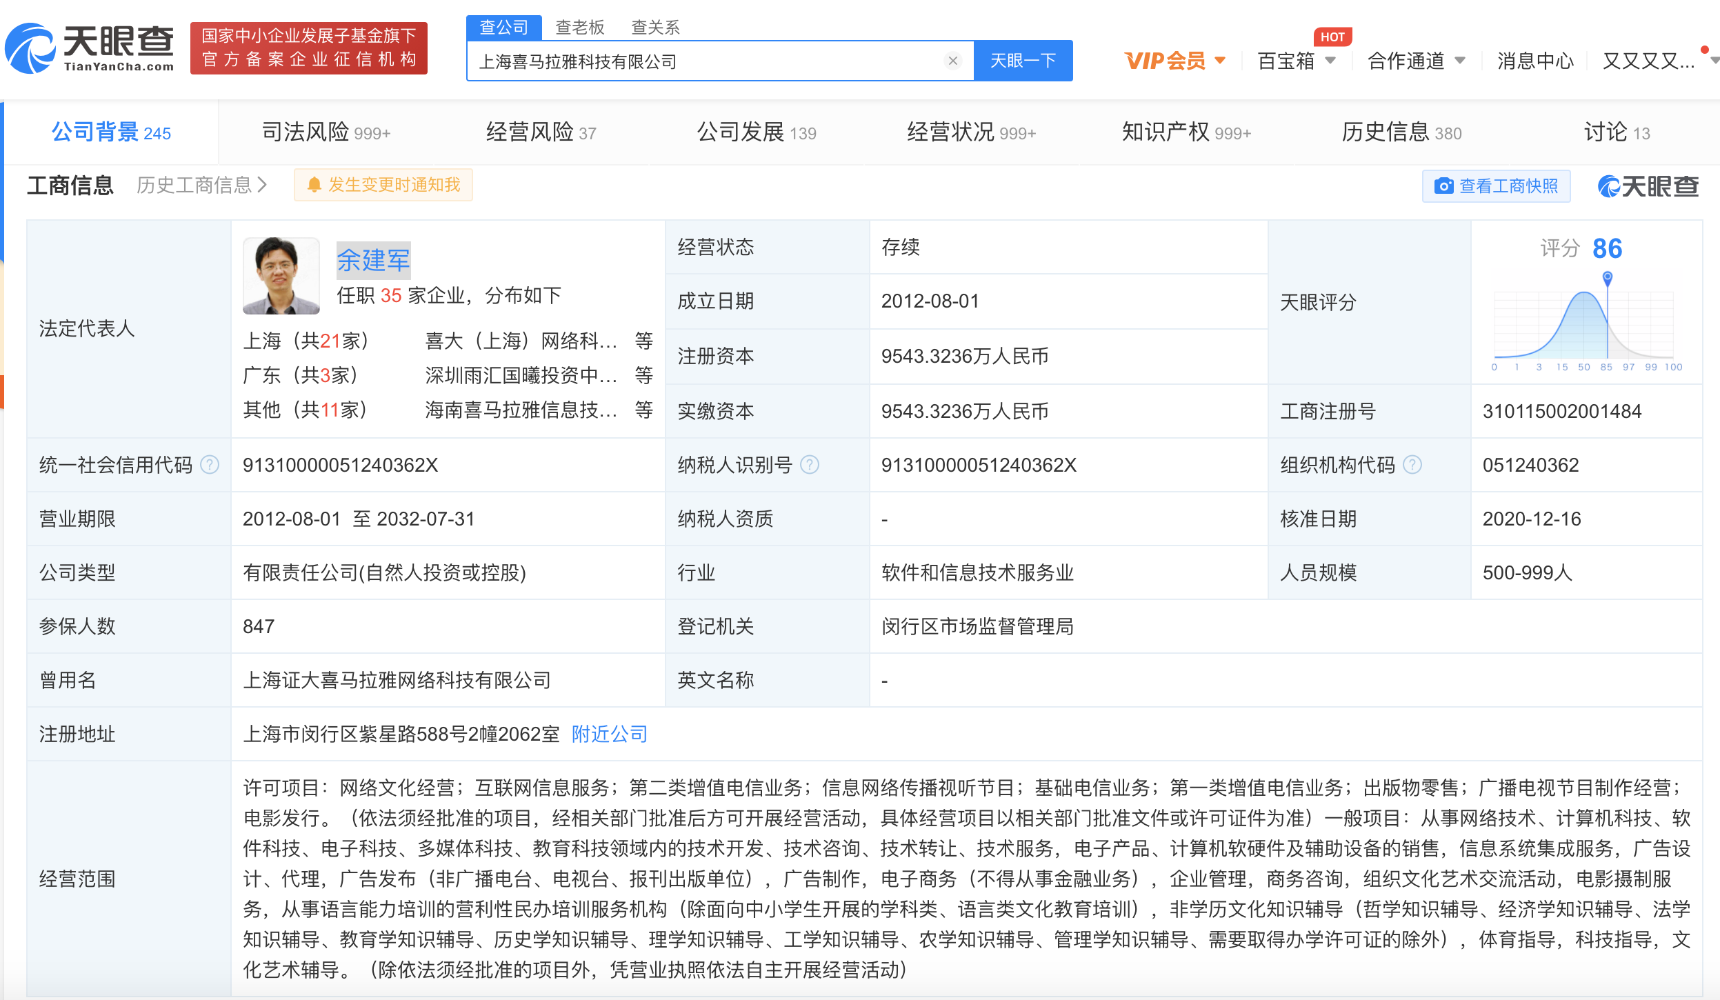Viewport: 1720px width, 1000px height.
Task: Click the score marker on the 天眼评分 chart
Action: click(x=1608, y=278)
